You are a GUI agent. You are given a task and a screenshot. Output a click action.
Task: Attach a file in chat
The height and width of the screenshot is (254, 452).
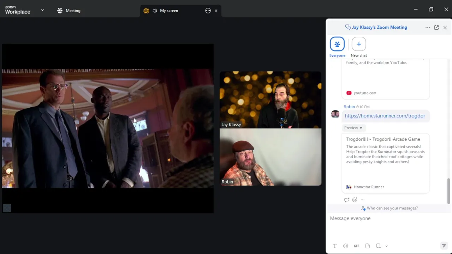(x=368, y=246)
